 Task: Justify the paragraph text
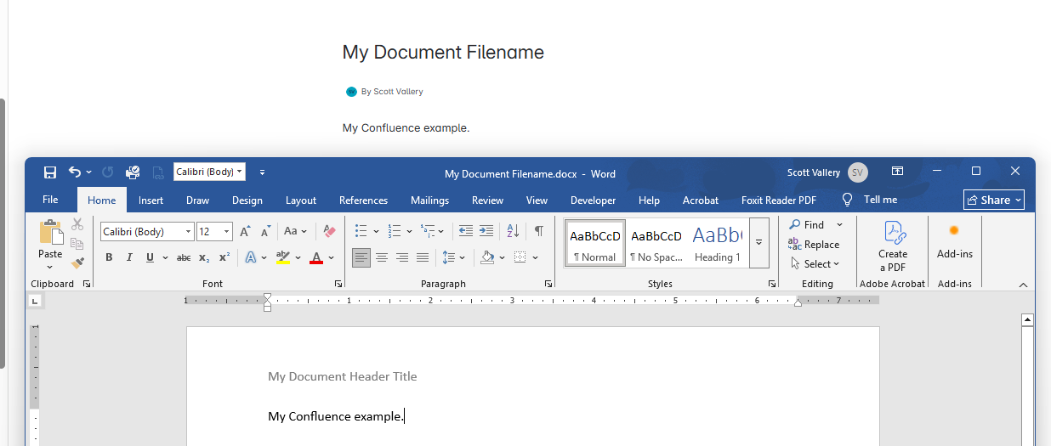click(423, 257)
